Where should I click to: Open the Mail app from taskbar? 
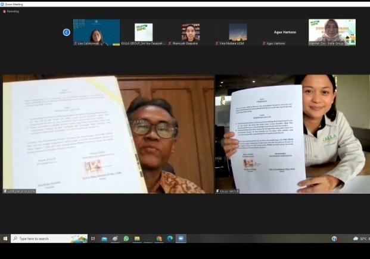point(104,239)
